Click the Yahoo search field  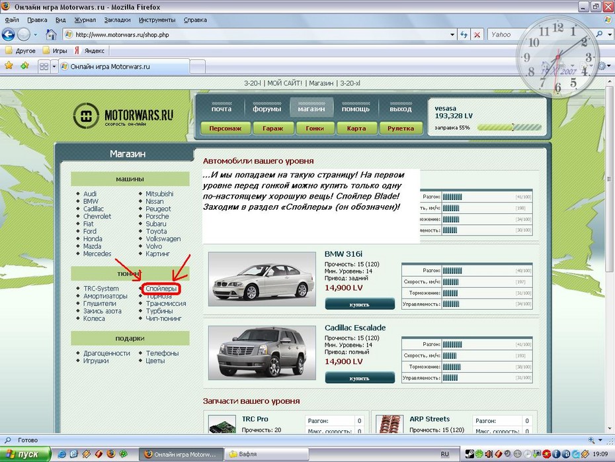pyautogui.click(x=541, y=34)
